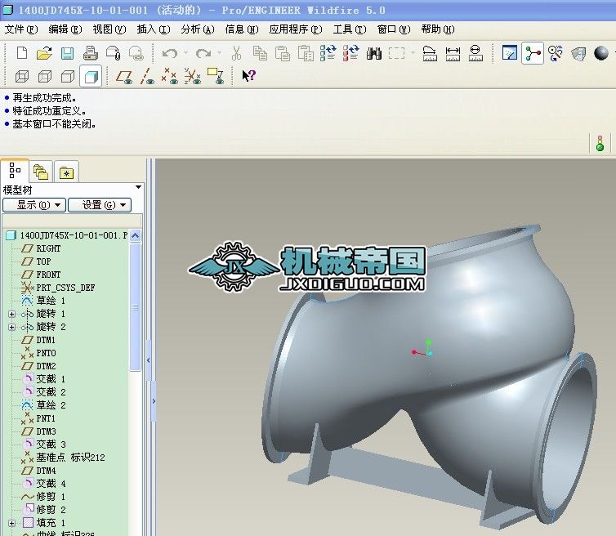Open the 模型树 panel dropdown arrow
Image resolution: width=616 pixels, height=536 pixels.
pos(138,187)
